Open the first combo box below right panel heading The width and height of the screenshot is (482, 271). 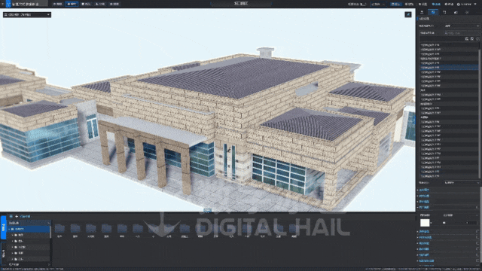462,26
